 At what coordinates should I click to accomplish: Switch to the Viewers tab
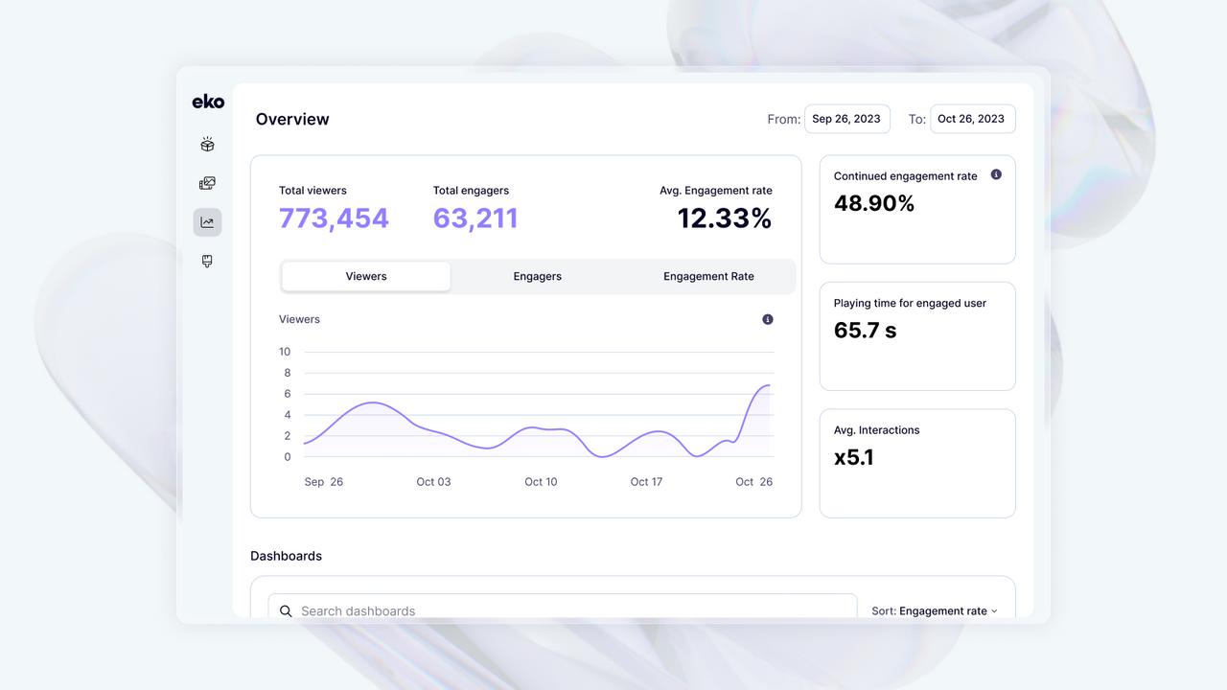(x=366, y=276)
